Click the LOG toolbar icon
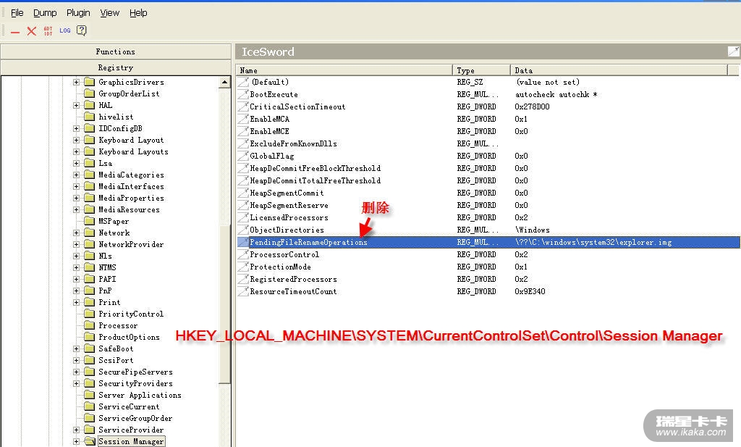Viewport: 741px width, 447px height. pos(65,30)
